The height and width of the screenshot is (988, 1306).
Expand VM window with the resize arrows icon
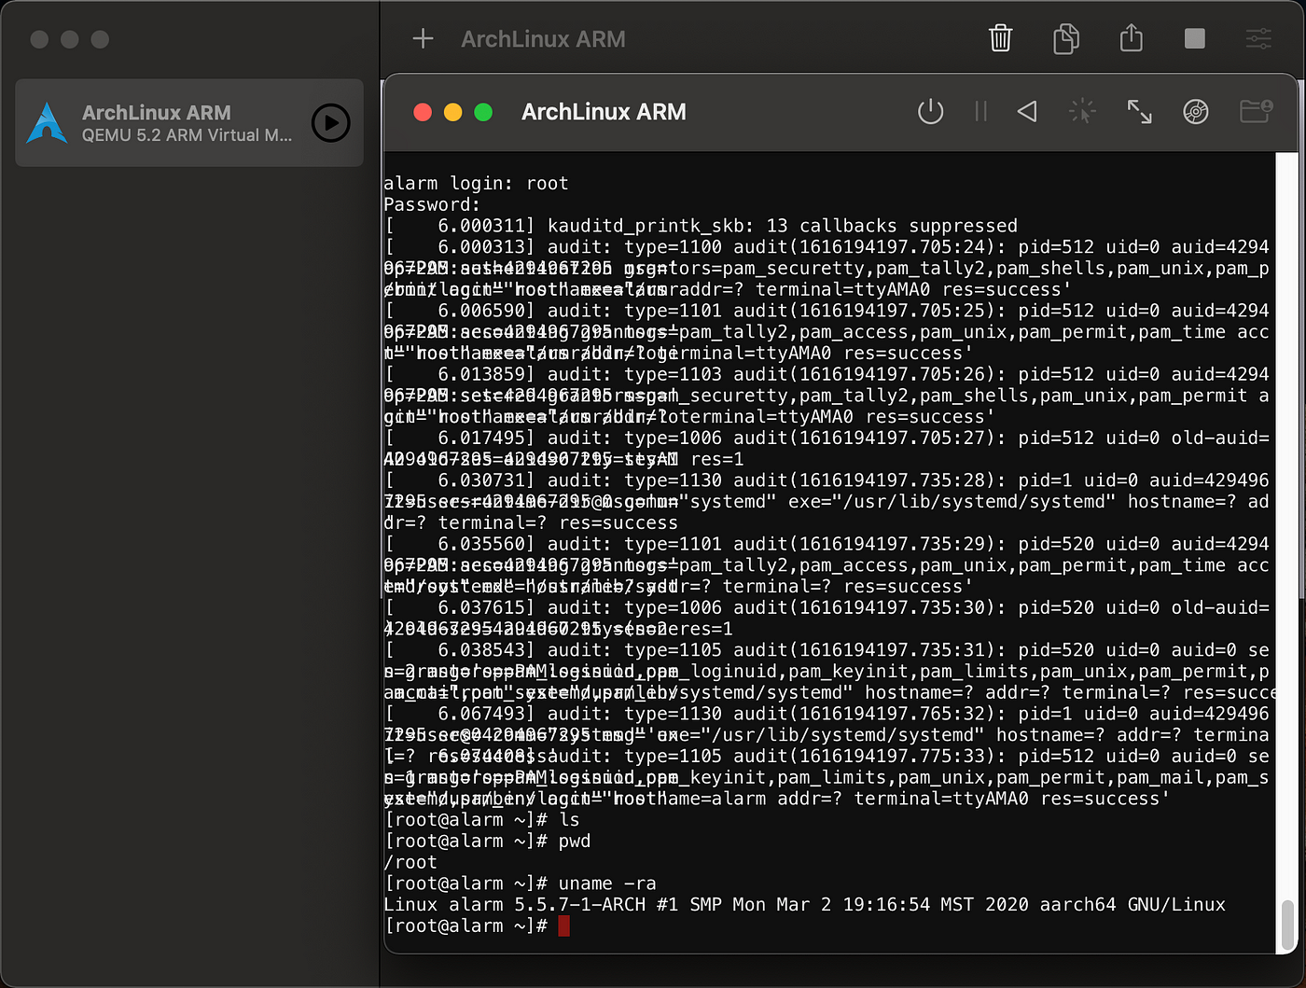1139,112
